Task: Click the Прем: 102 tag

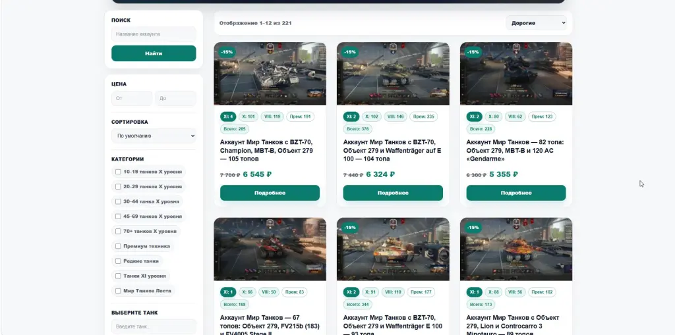Action: point(542,292)
